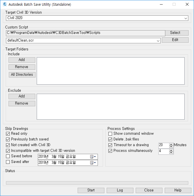
Task: Toggle Incompatible with target Civil 3D version
Action: coord(8,151)
